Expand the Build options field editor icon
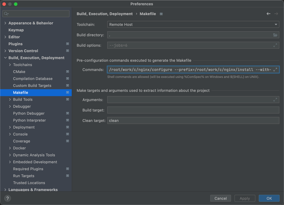The height and width of the screenshot is (205, 284). tap(275, 45)
